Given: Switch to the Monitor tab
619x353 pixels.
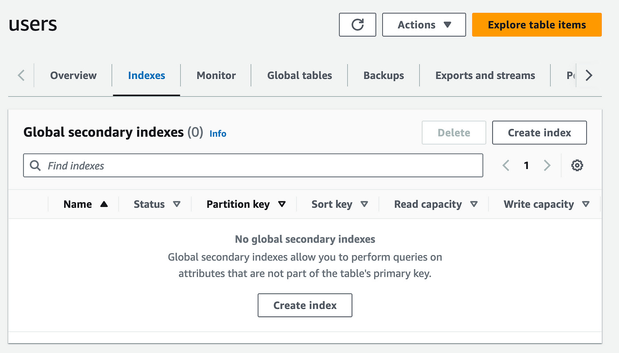Looking at the screenshot, I should (216, 75).
